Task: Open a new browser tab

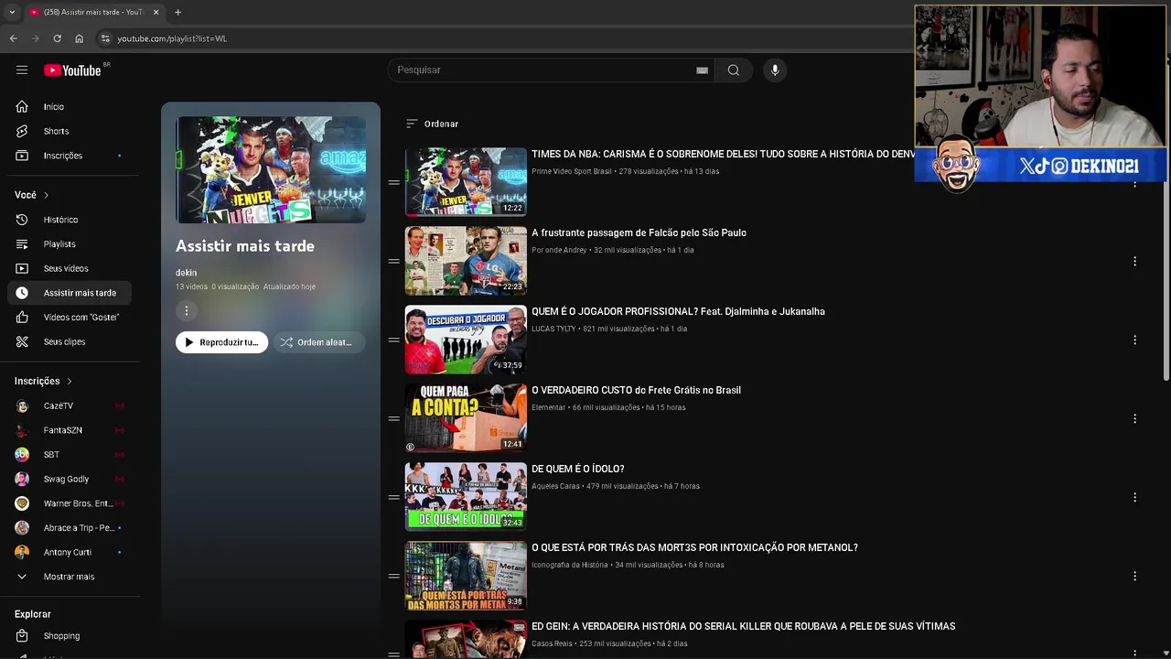Action: tap(177, 12)
